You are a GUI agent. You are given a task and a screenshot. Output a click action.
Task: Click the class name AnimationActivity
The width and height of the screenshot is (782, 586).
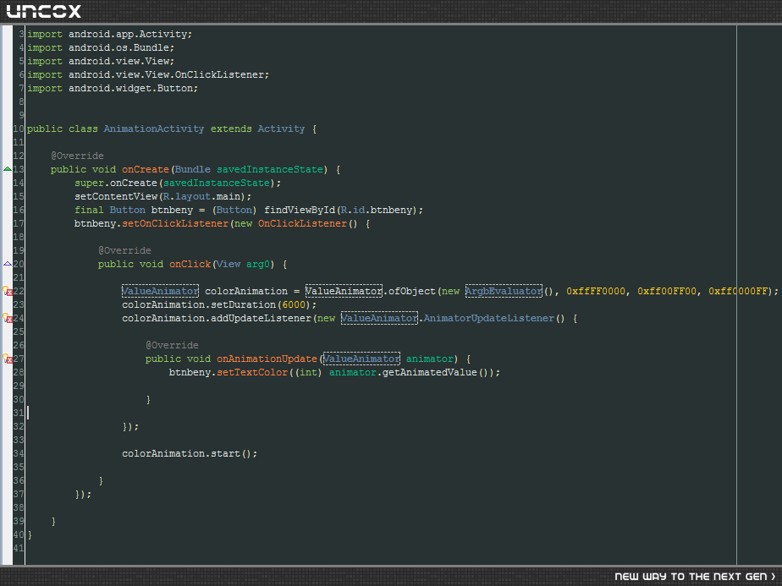[x=154, y=129]
